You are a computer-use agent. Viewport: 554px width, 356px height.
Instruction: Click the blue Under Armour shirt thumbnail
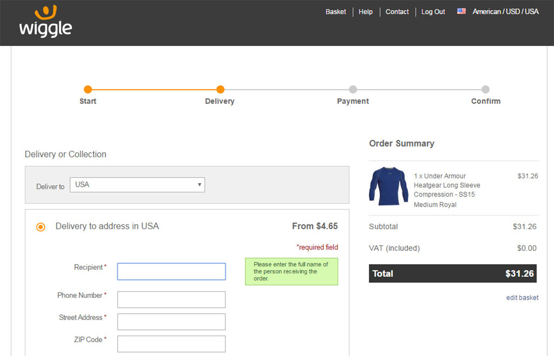pos(388,187)
